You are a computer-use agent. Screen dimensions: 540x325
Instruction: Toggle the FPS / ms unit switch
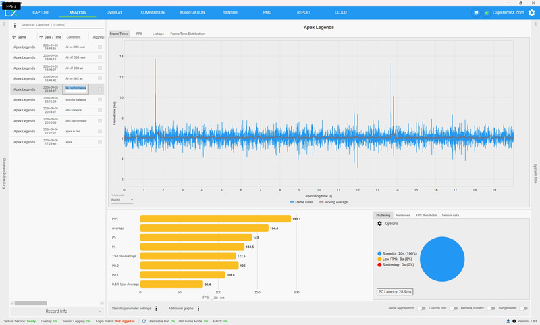coord(214,297)
